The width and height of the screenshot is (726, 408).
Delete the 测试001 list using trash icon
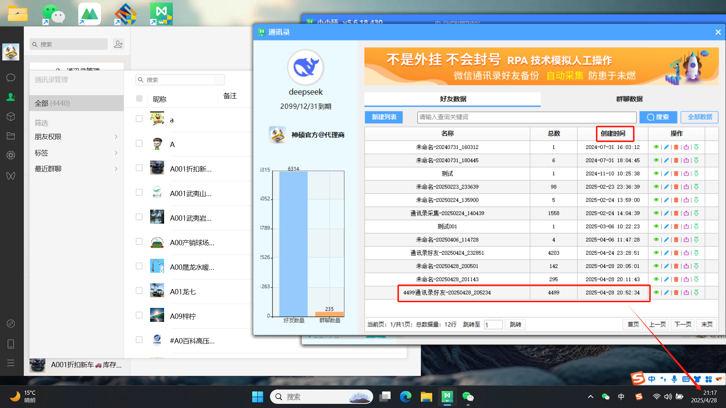coord(676,227)
